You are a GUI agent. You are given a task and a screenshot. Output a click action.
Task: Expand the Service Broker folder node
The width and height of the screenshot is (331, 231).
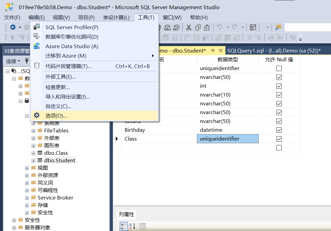(x=27, y=198)
